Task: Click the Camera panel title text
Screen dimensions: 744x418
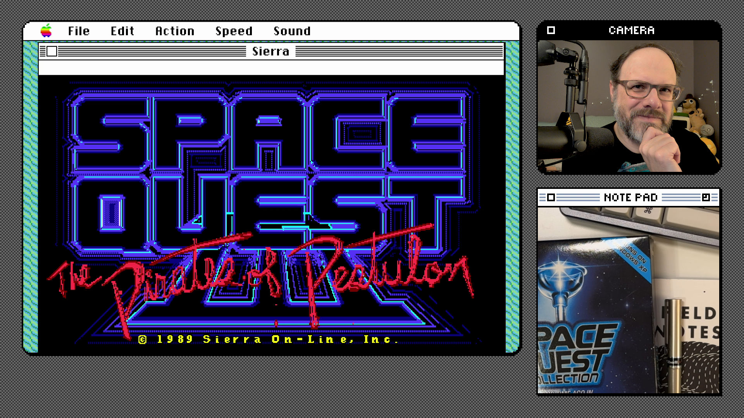Action: 631,30
